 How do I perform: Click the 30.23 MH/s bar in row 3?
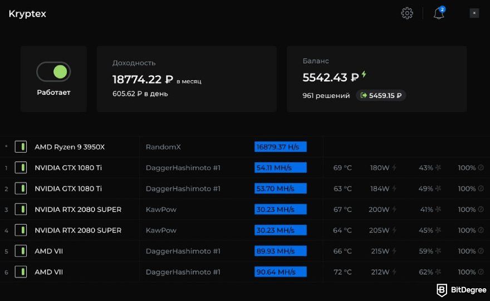click(280, 210)
